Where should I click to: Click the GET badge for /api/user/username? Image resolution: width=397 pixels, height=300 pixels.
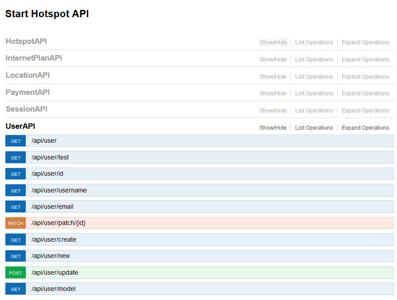[x=16, y=191]
